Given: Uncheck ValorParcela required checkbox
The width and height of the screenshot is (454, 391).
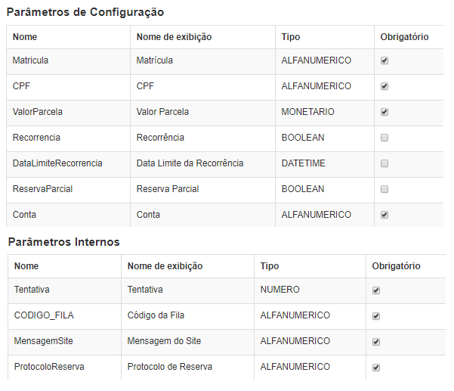Looking at the screenshot, I should [385, 112].
